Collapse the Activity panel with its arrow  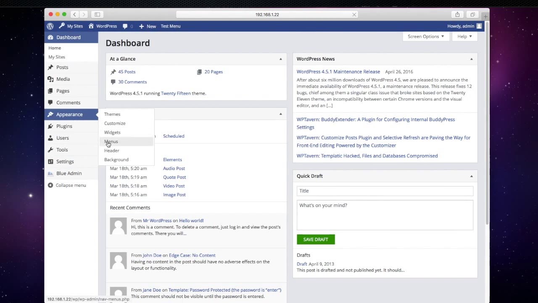[x=281, y=114]
